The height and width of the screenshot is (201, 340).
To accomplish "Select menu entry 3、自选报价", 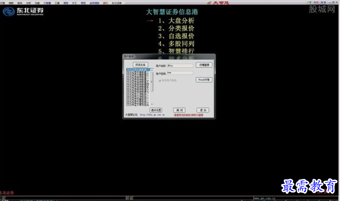I will 176,36.
